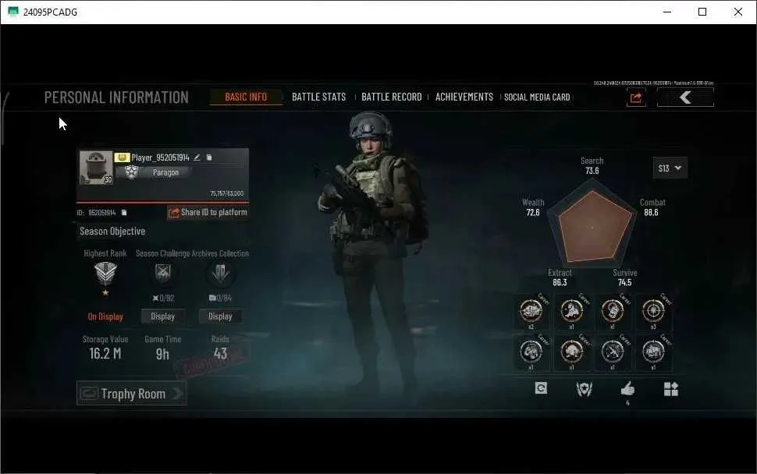The width and height of the screenshot is (757, 474).
Task: Click the red On Display label
Action: (x=105, y=317)
